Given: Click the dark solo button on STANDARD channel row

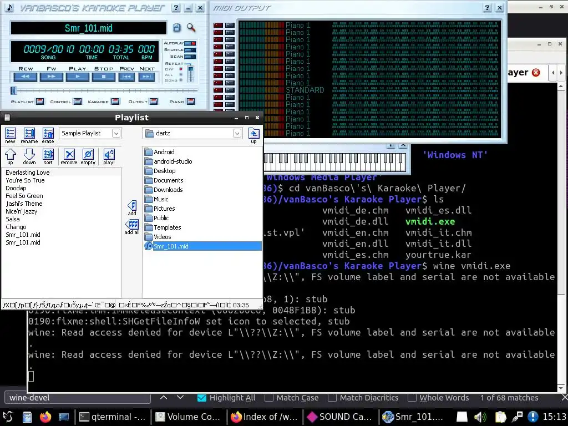Looking at the screenshot, I should 230,90.
